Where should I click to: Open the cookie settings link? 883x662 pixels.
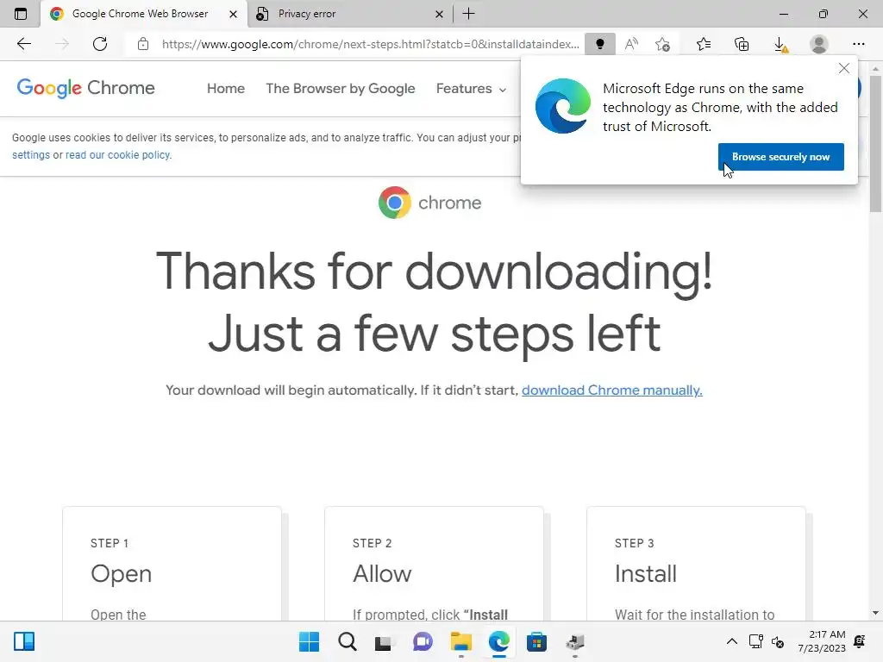click(x=31, y=155)
